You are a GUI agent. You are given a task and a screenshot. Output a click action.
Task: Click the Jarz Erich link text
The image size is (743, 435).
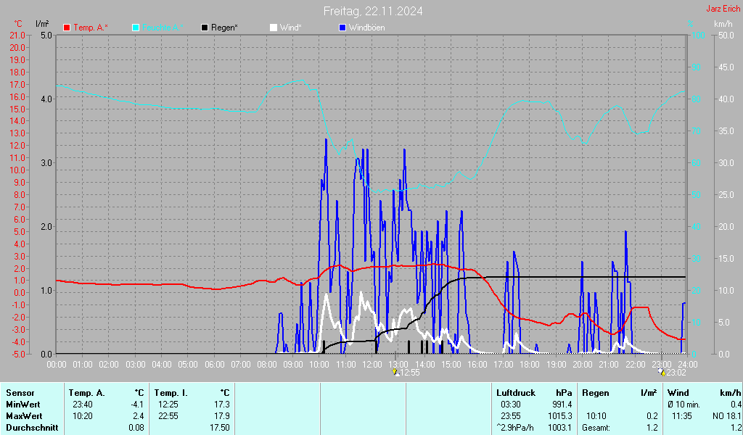(x=723, y=9)
